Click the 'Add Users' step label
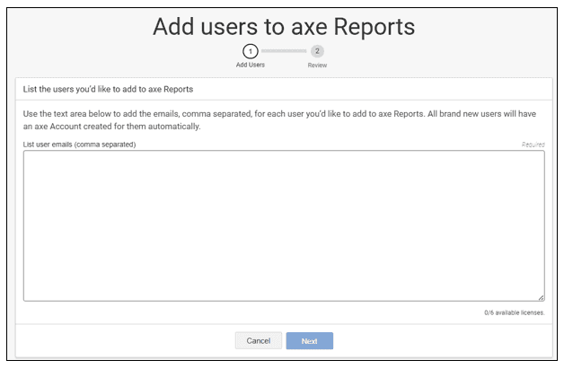The width and height of the screenshot is (564, 369). coord(251,65)
